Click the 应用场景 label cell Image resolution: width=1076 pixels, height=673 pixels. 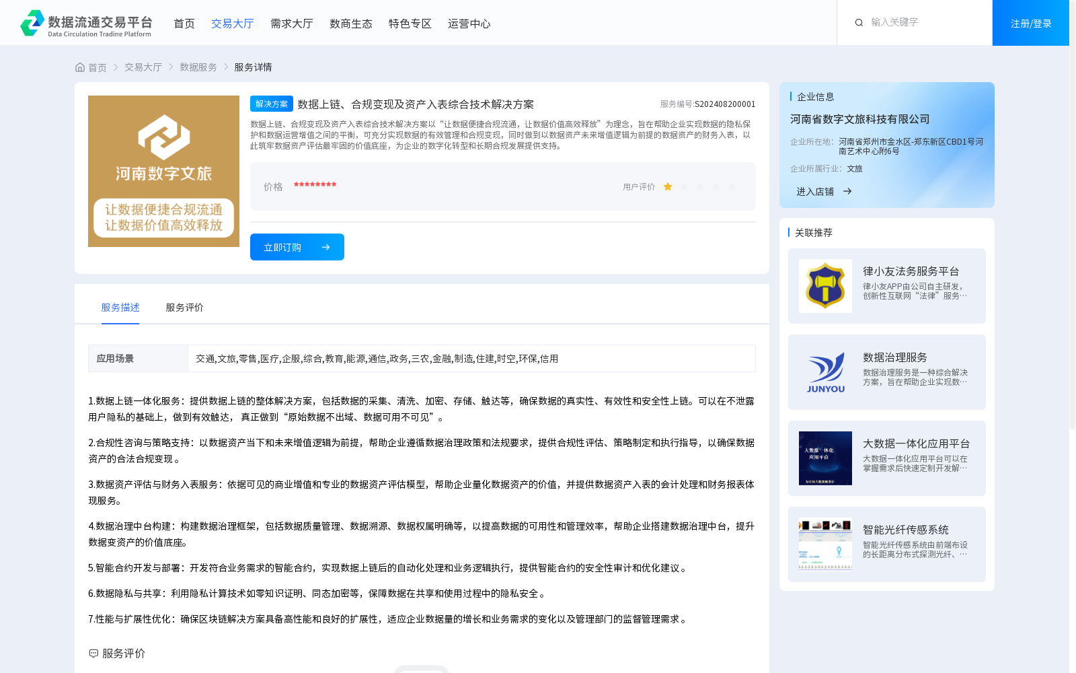pyautogui.click(x=138, y=359)
